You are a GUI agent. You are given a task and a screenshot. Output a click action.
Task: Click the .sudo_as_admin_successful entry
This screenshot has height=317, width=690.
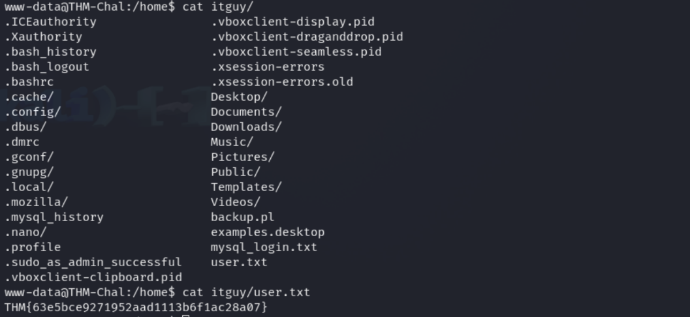93,262
